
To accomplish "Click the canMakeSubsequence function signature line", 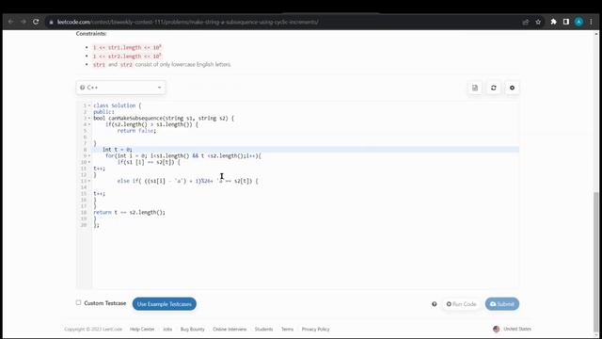I will [164, 118].
